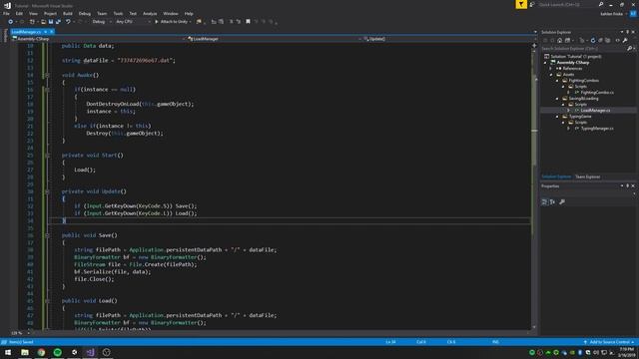
Task: Open Spotify from the taskbar
Action: coord(58,352)
